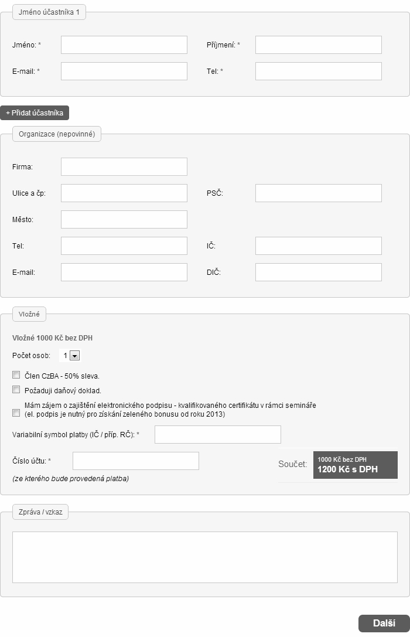The image size is (410, 637).
Task: Click the Zpráva / vzkaz text area
Action: click(205, 557)
